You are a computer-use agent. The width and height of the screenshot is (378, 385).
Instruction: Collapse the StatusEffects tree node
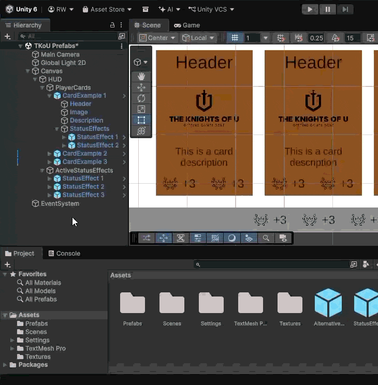57,129
